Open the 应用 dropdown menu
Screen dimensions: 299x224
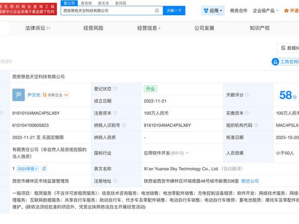213,10
